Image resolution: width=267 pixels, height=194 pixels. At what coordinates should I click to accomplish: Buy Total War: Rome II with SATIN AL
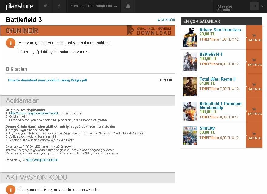pos(254,87)
